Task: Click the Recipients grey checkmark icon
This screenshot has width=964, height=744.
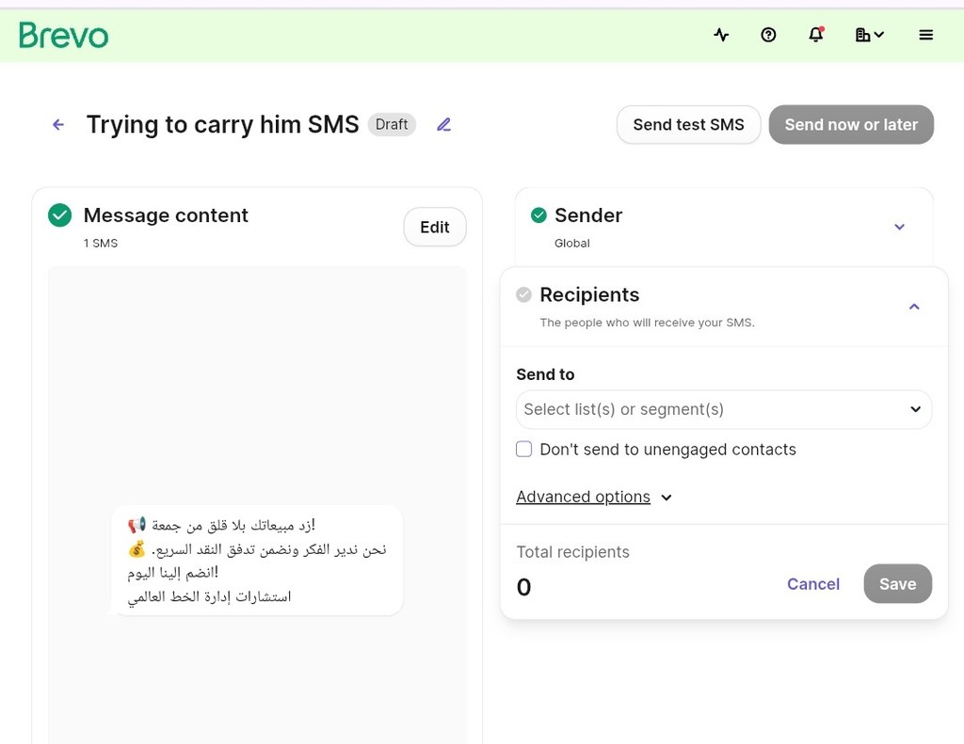Action: click(x=523, y=295)
